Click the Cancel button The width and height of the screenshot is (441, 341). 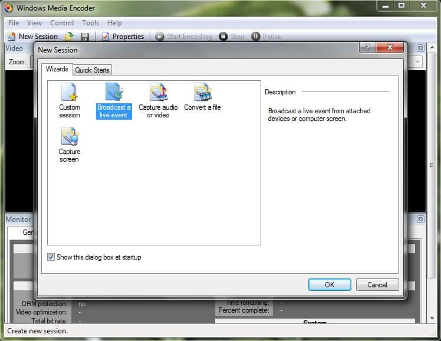pyautogui.click(x=377, y=285)
